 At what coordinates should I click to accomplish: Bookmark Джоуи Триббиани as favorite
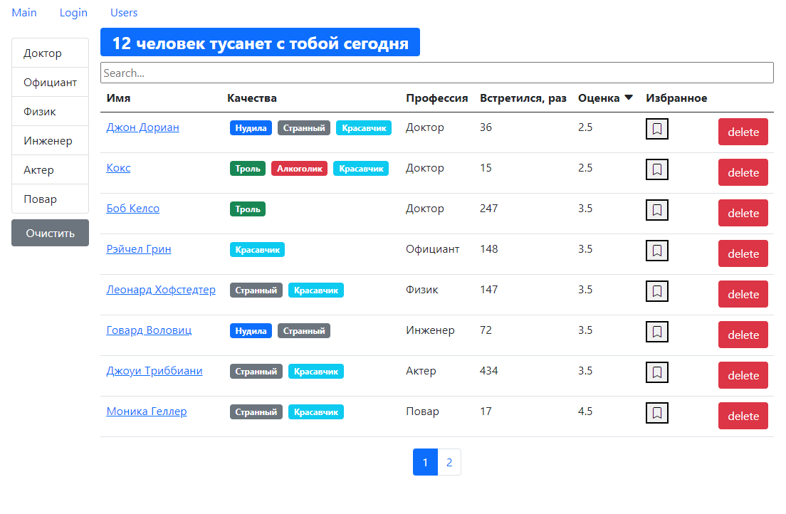[x=656, y=372]
